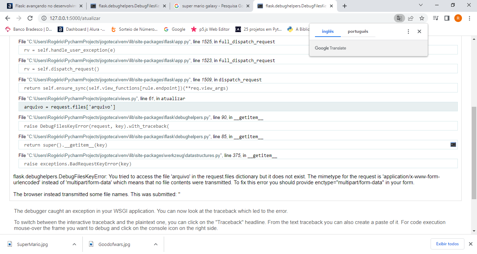Click Exibir todos downloads button
The width and height of the screenshot is (477, 254).
click(448, 244)
